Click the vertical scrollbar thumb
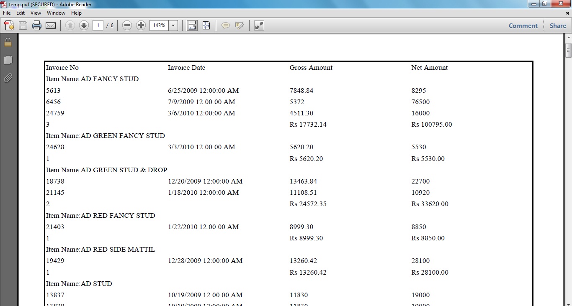Viewport: 572px width, 306px height. (568, 50)
